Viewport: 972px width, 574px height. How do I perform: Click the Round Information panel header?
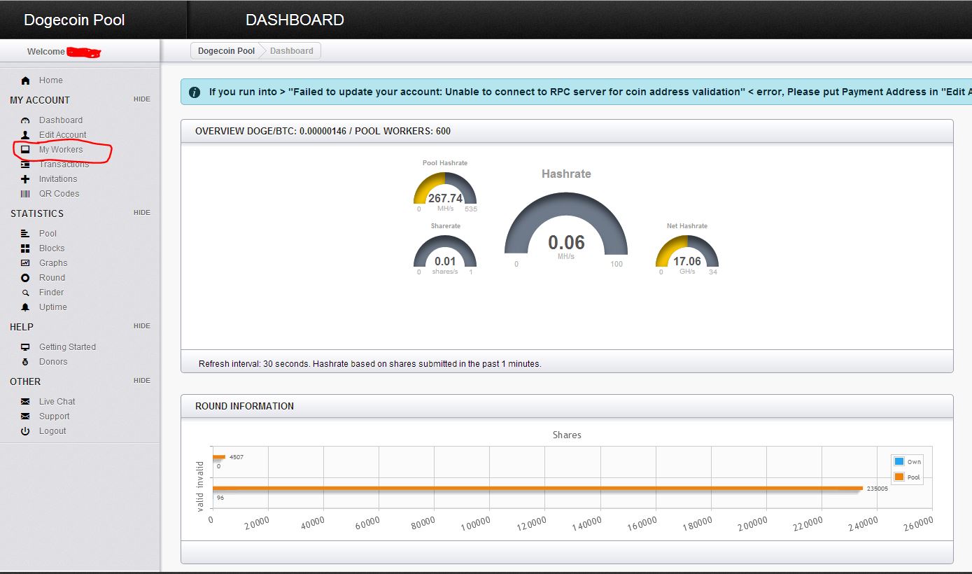(x=567, y=406)
